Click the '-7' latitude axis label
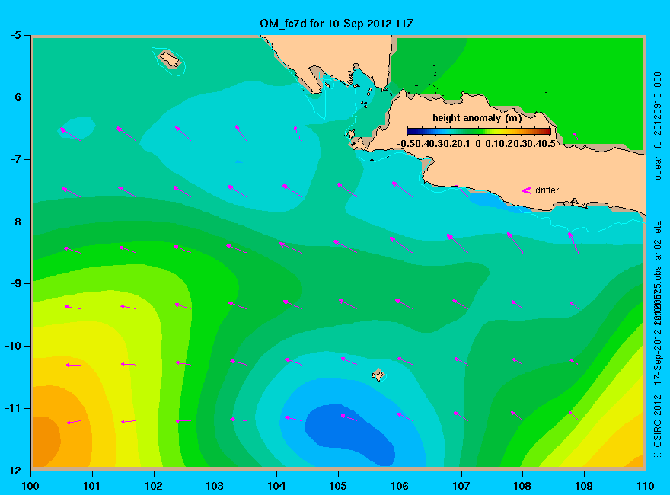The width and height of the screenshot is (670, 495). tap(15, 160)
